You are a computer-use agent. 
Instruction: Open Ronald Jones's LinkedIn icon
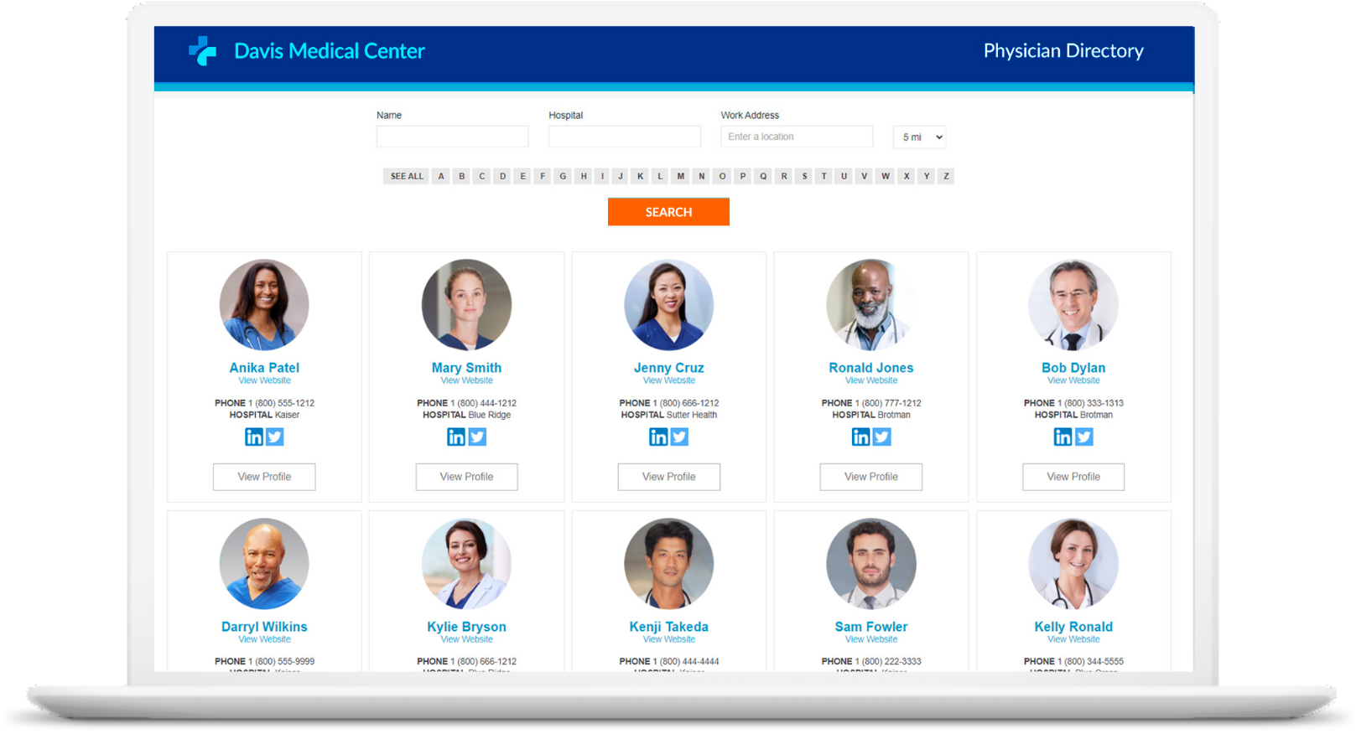pos(861,437)
